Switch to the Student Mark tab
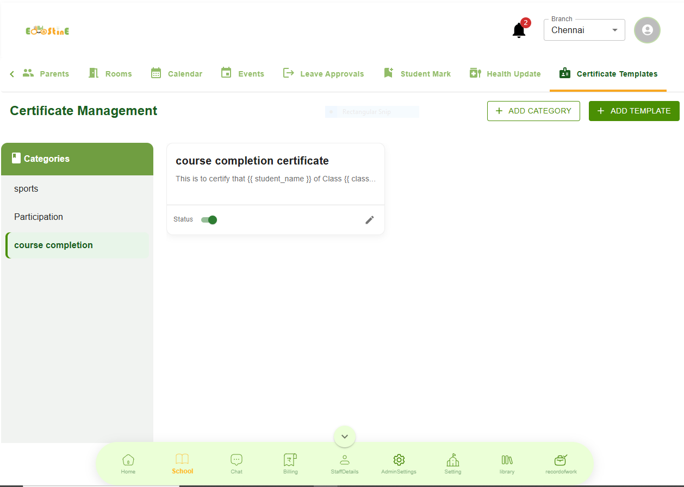This screenshot has height=487, width=684. [x=417, y=74]
